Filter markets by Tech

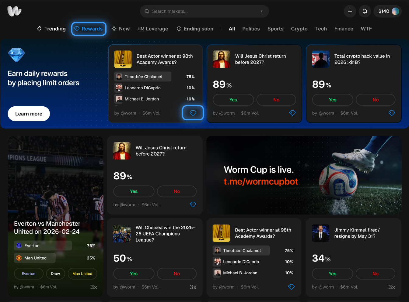[321, 29]
